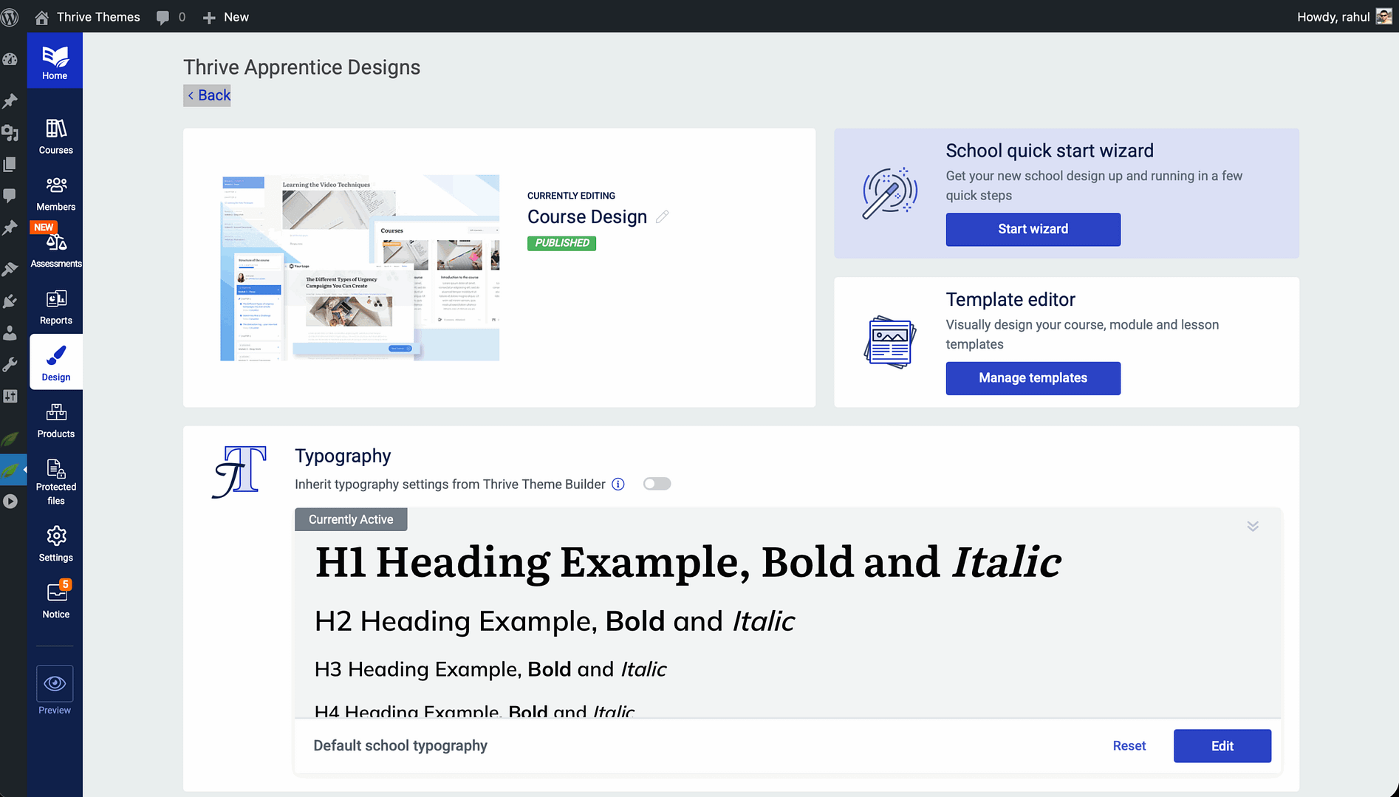Viewport: 1399px width, 797px height.
Task: Click the course design preview thumbnail
Action: [360, 267]
